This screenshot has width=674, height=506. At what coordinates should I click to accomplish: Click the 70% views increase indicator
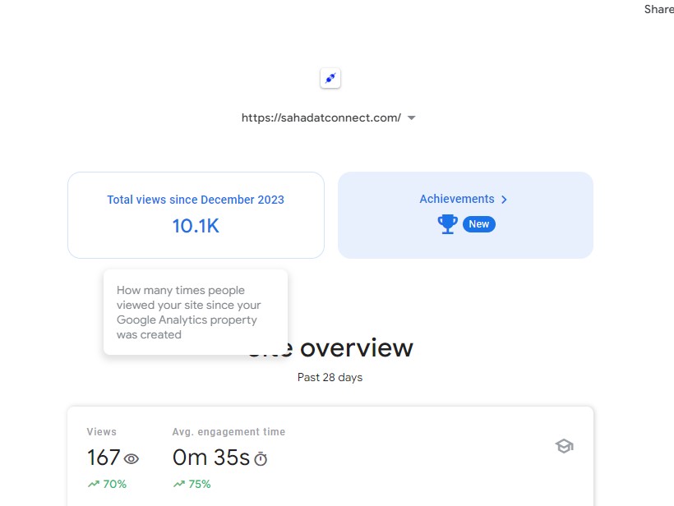pos(107,484)
